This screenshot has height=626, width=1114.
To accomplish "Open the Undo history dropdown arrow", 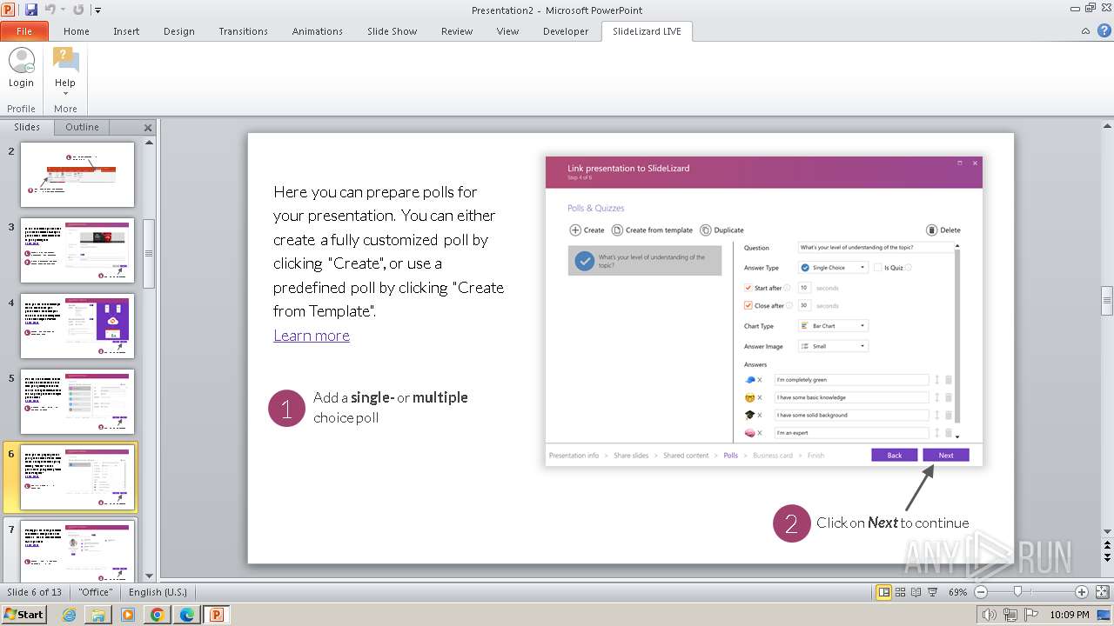I will click(x=63, y=10).
